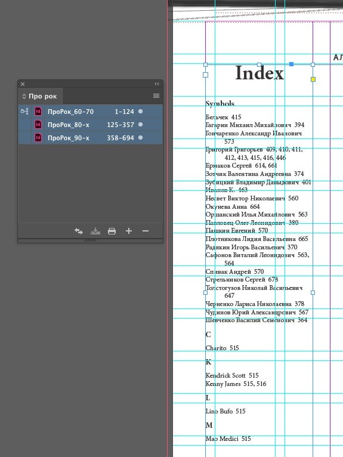Click style source icon for ПроРок_60-70

pos(25,112)
